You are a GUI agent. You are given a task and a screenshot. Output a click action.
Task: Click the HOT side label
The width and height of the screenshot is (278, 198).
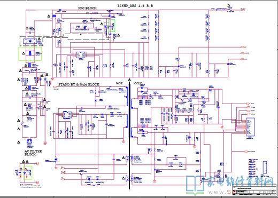(119, 83)
